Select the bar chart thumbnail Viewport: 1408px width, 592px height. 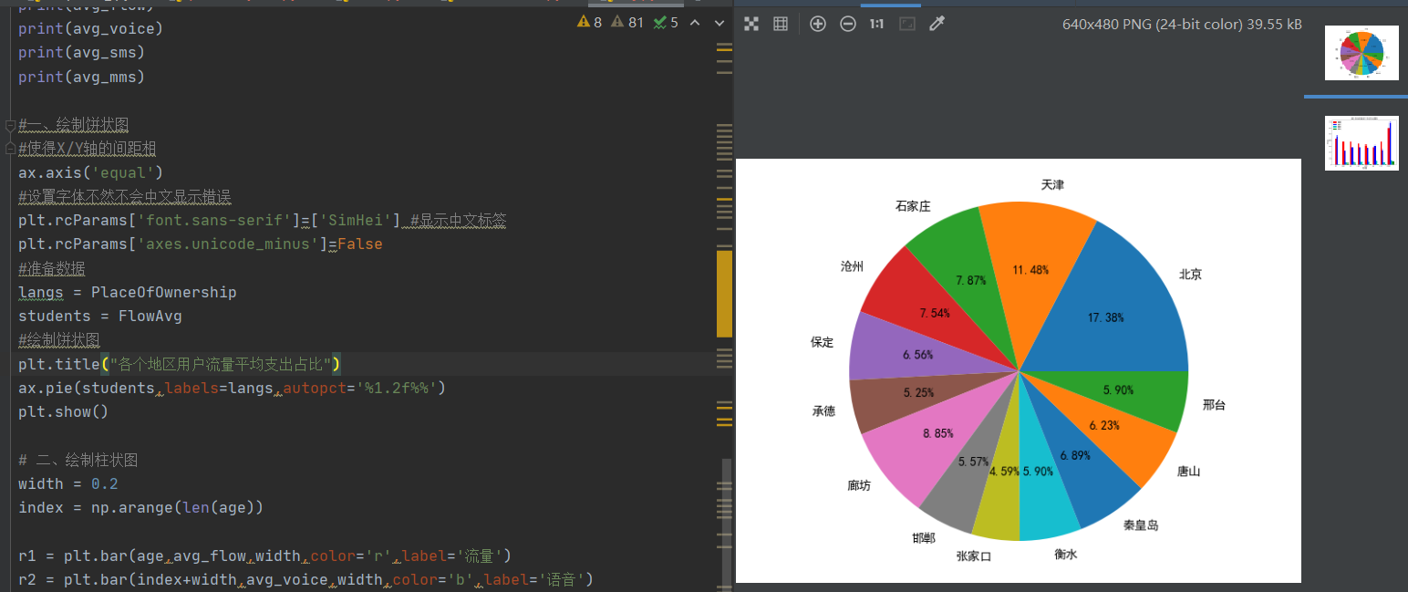1361,143
